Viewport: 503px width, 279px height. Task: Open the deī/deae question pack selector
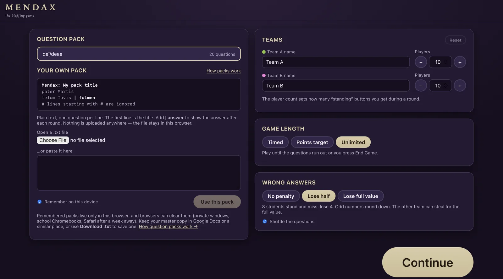[x=139, y=54]
